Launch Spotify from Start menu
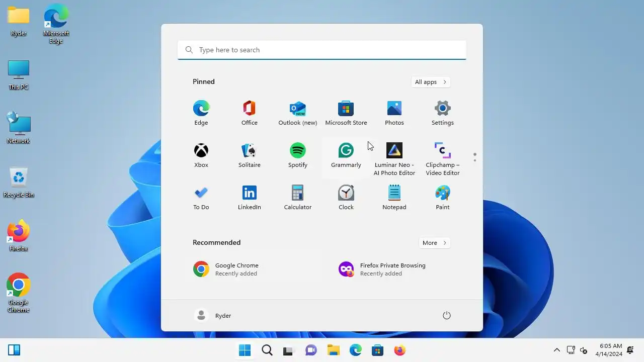The width and height of the screenshot is (644, 362). click(x=298, y=155)
